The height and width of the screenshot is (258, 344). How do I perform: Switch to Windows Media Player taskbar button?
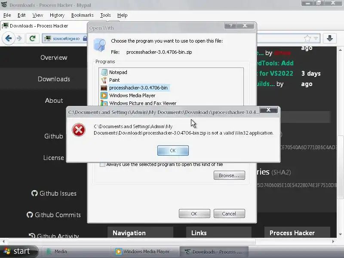coord(145,252)
